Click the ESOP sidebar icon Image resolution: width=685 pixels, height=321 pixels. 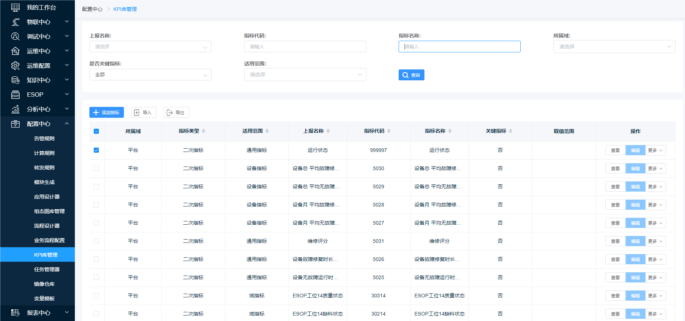15,95
